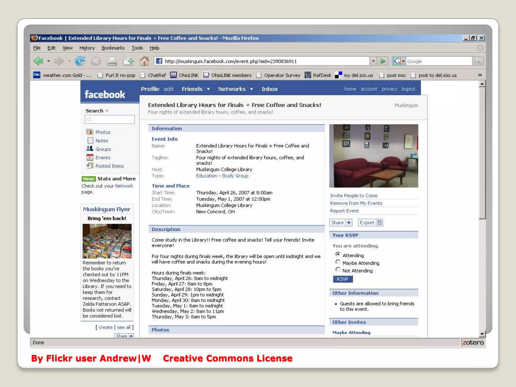
Task: Click the green Go arrow beside the address bar
Action: tap(383, 61)
